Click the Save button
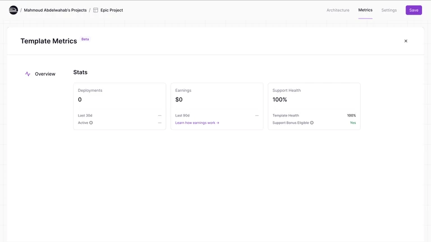Screen dimensions: 431x242 tap(414, 10)
